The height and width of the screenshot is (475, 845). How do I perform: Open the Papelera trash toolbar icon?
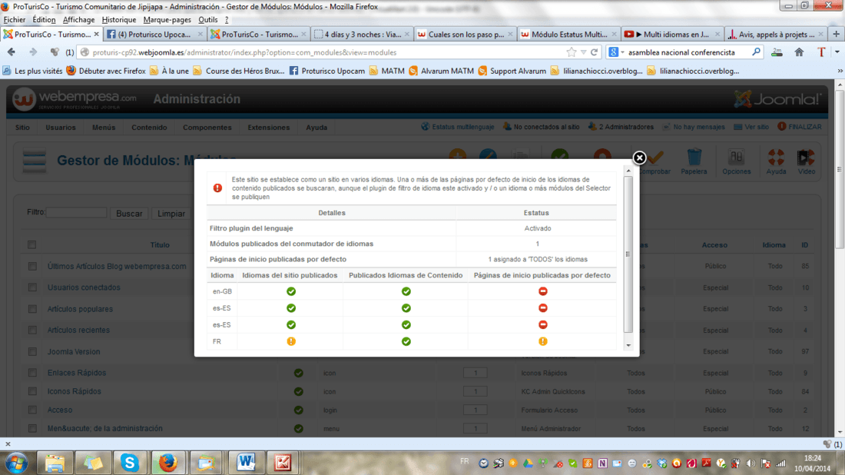[694, 161]
